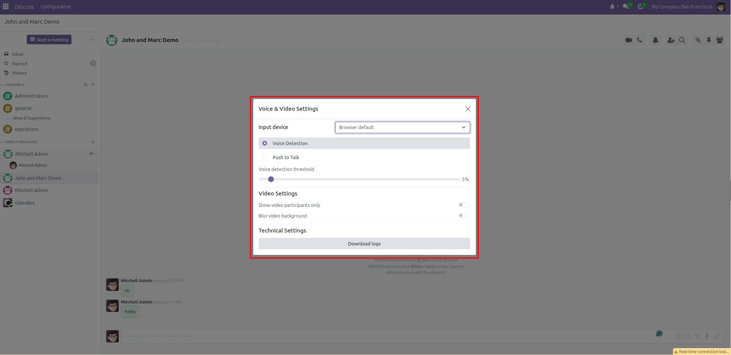Select the Voice Detection radio option

point(265,143)
